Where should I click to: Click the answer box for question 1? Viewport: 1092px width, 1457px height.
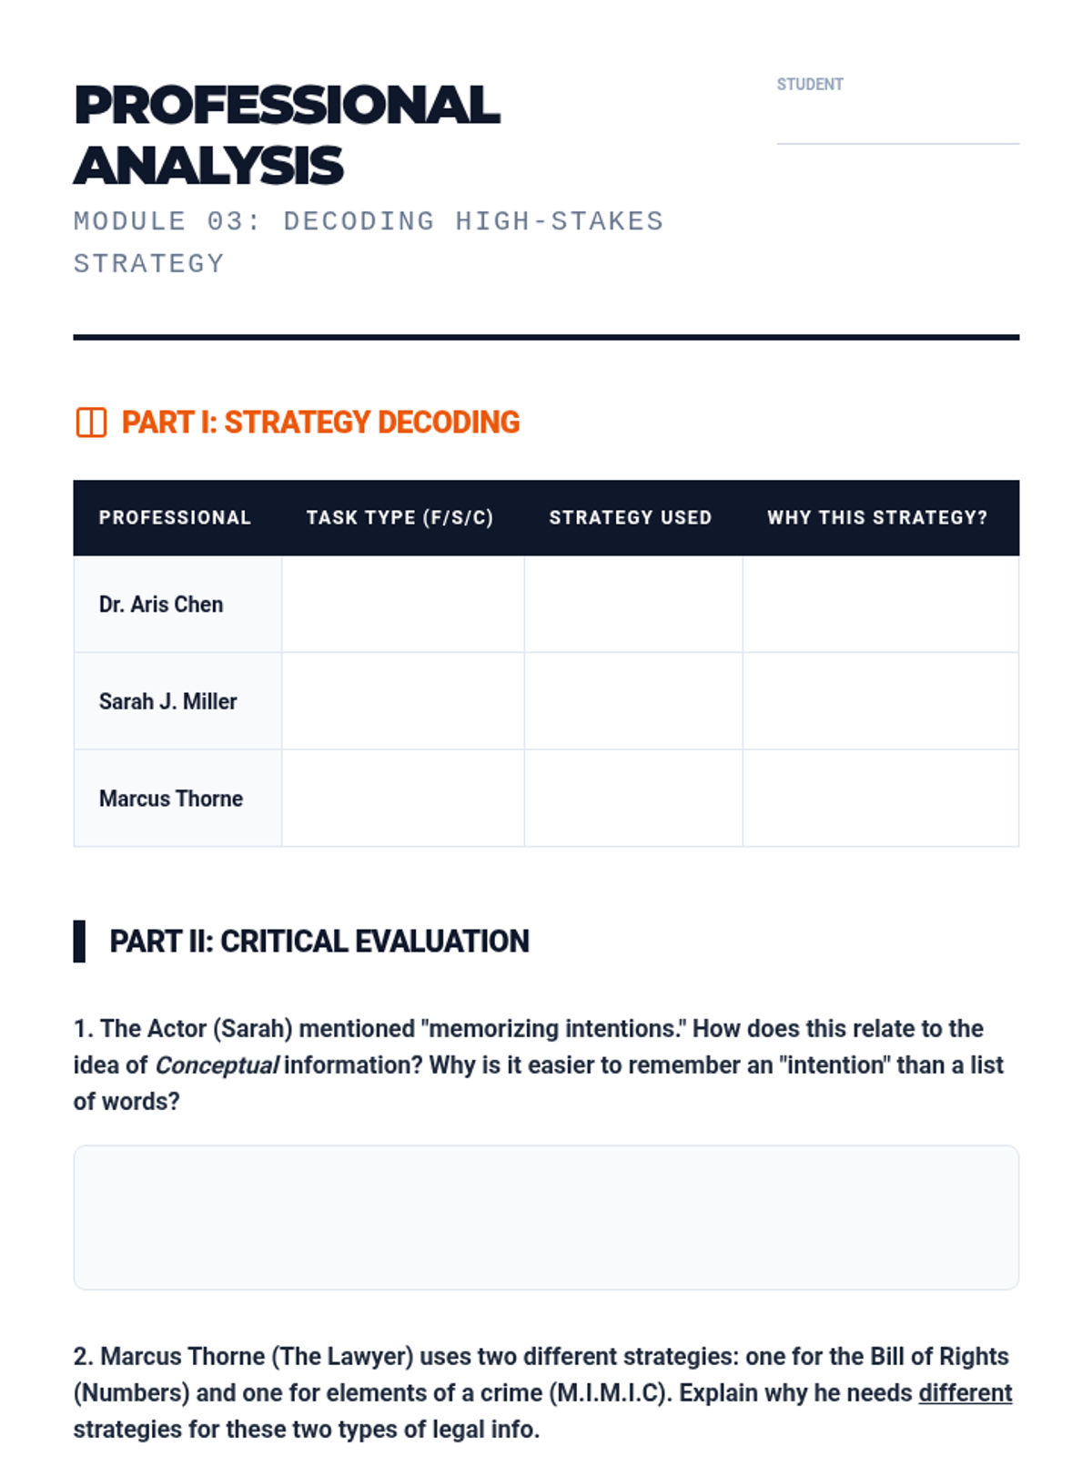(546, 1218)
